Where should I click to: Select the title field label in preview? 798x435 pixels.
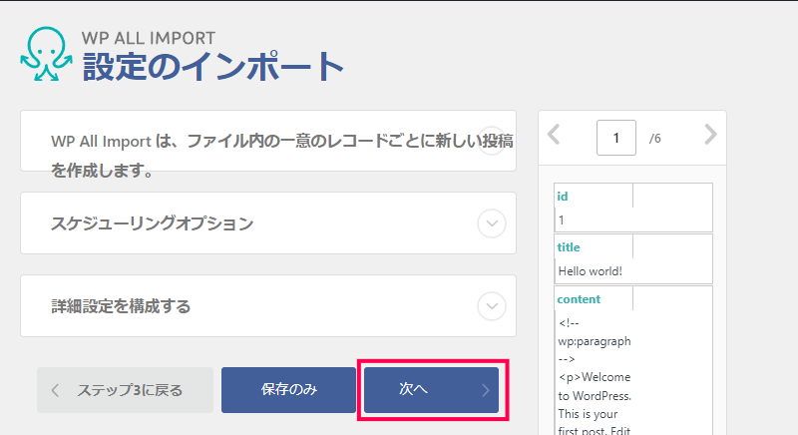click(x=569, y=247)
